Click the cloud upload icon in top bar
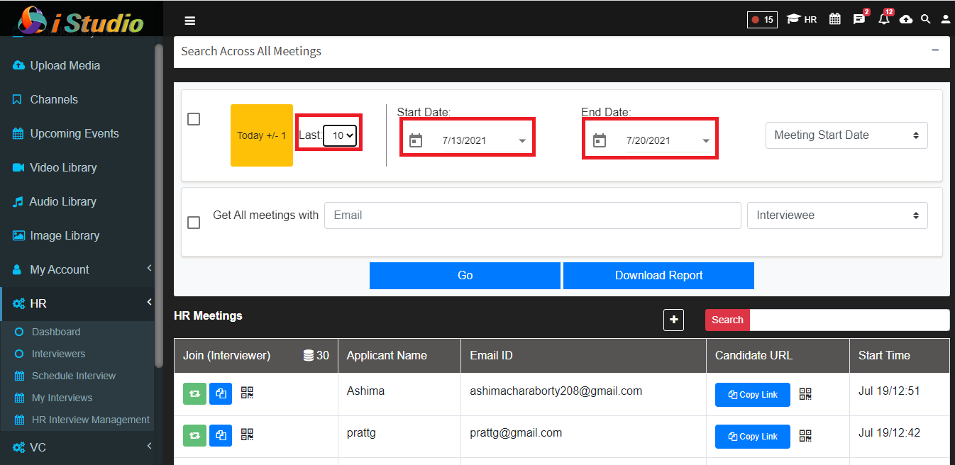 point(906,20)
